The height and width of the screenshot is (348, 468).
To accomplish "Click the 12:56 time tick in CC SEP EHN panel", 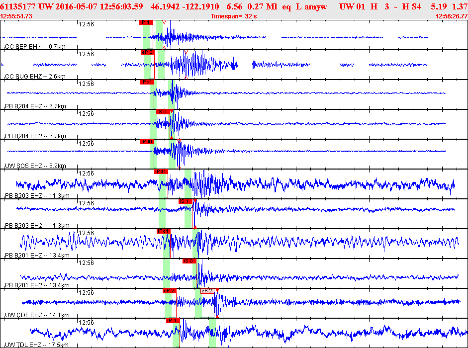I will point(86,24).
